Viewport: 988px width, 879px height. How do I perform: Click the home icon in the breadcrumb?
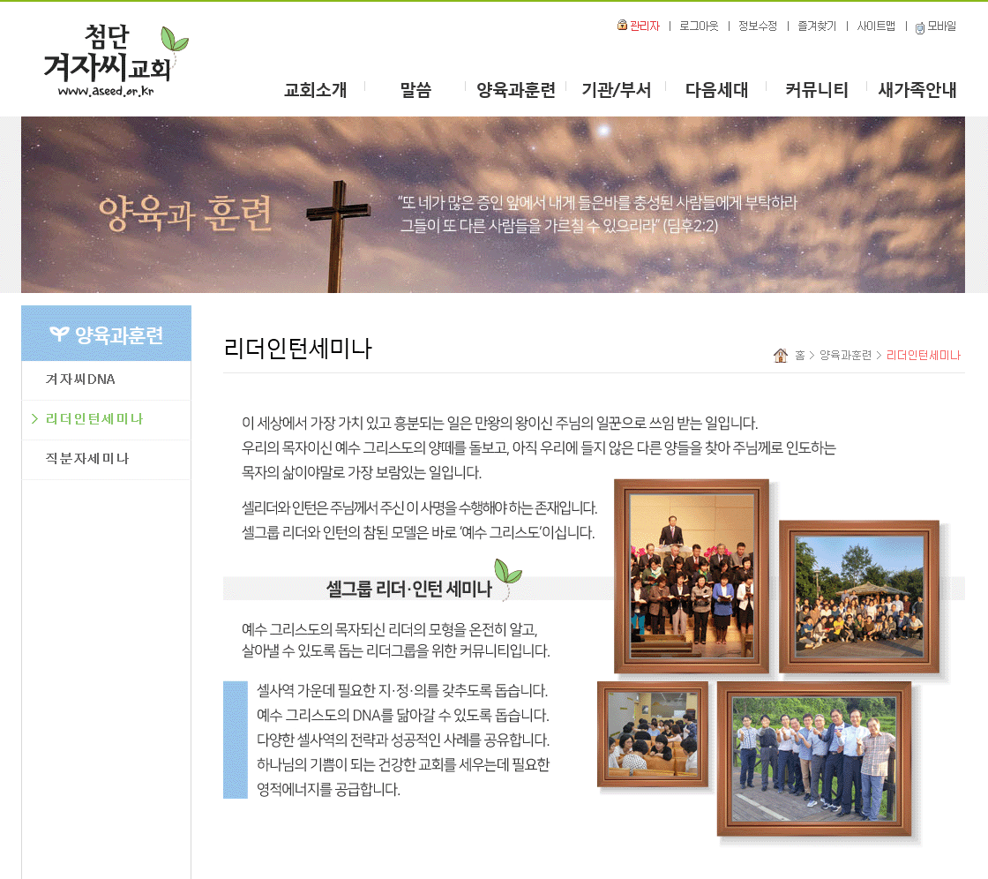(x=781, y=355)
